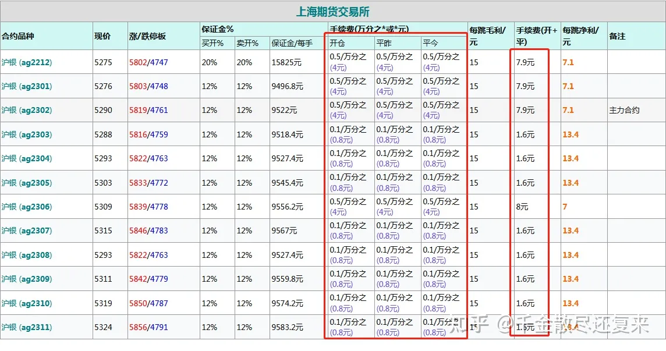This screenshot has height=351, width=666.
Task: Open the 沪银 (ag2310) contract link
Action: 26,303
